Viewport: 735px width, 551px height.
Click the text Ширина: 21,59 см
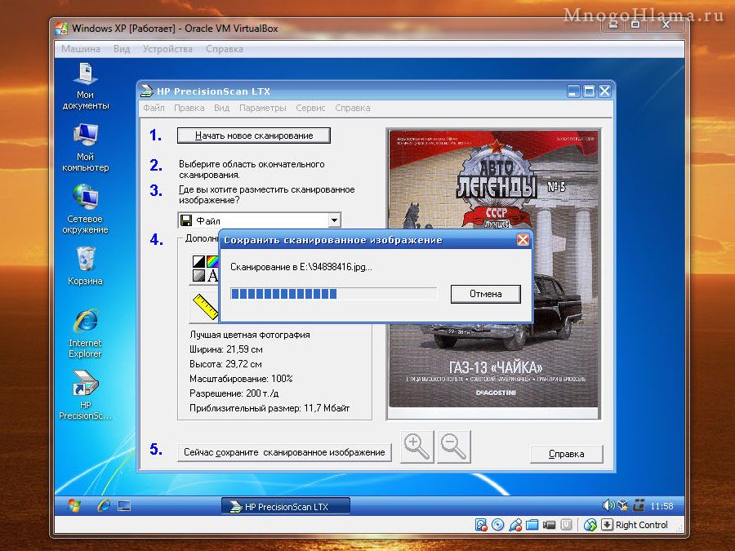(226, 349)
